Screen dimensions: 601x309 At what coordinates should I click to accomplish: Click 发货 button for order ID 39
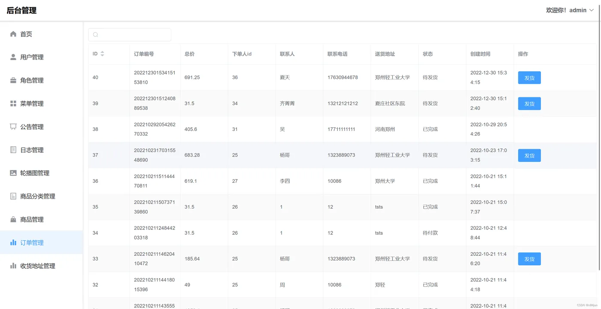(x=529, y=103)
